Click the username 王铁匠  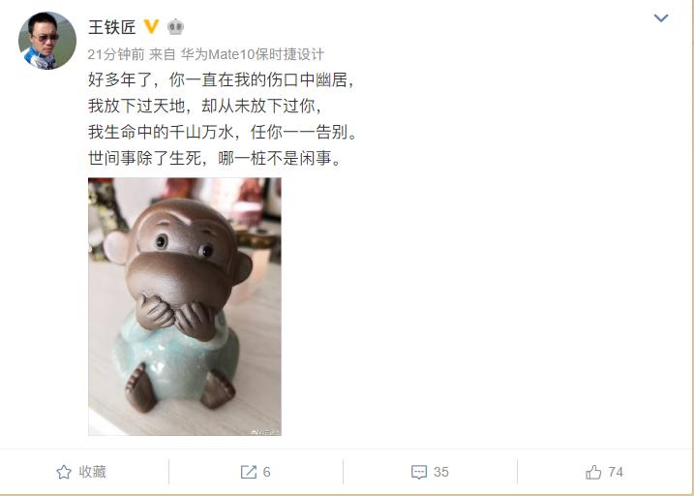coord(112,27)
